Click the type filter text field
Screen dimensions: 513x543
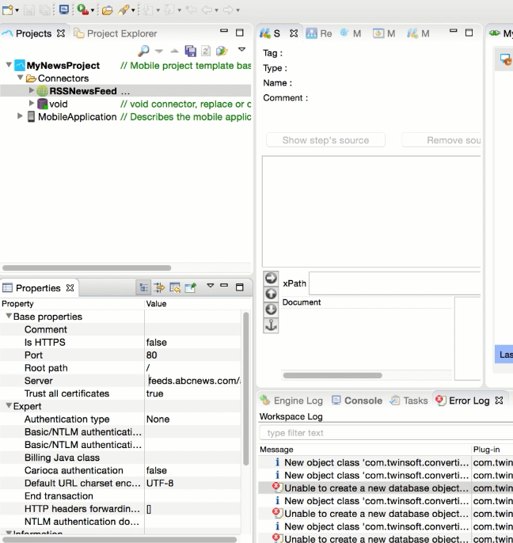click(386, 432)
